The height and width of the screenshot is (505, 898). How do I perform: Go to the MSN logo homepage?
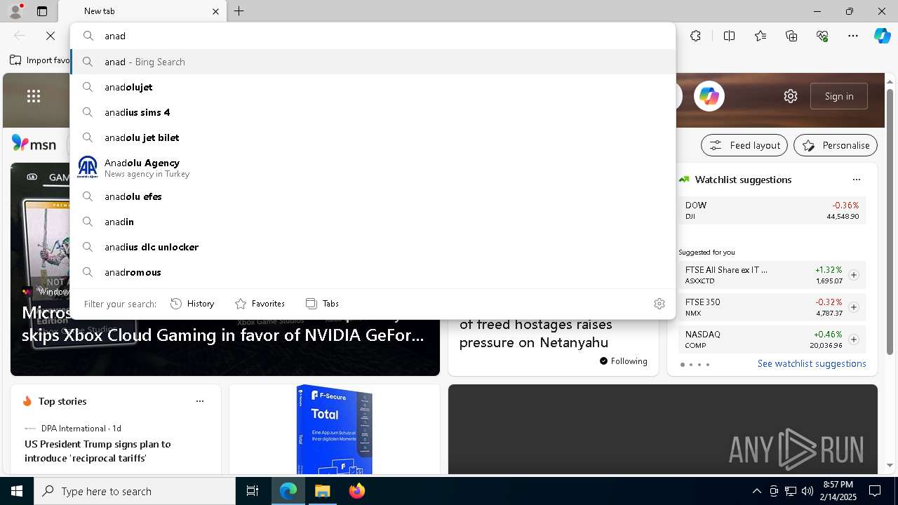[34, 144]
